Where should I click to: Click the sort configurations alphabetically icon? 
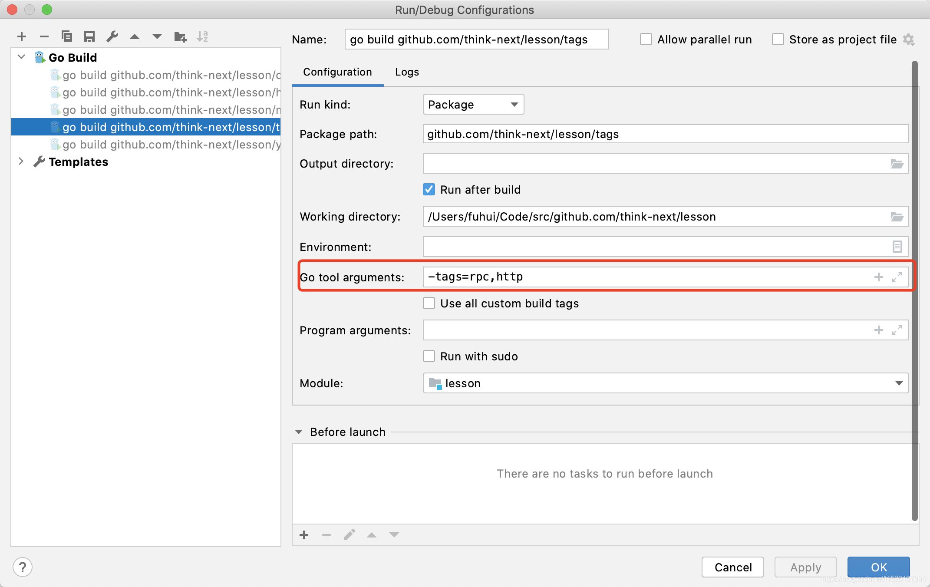pyautogui.click(x=202, y=37)
